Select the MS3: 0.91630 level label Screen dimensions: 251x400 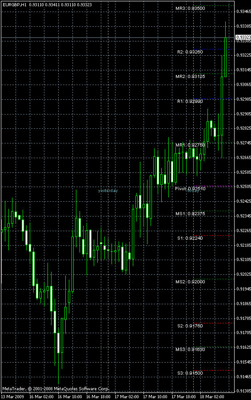[x=190, y=350]
